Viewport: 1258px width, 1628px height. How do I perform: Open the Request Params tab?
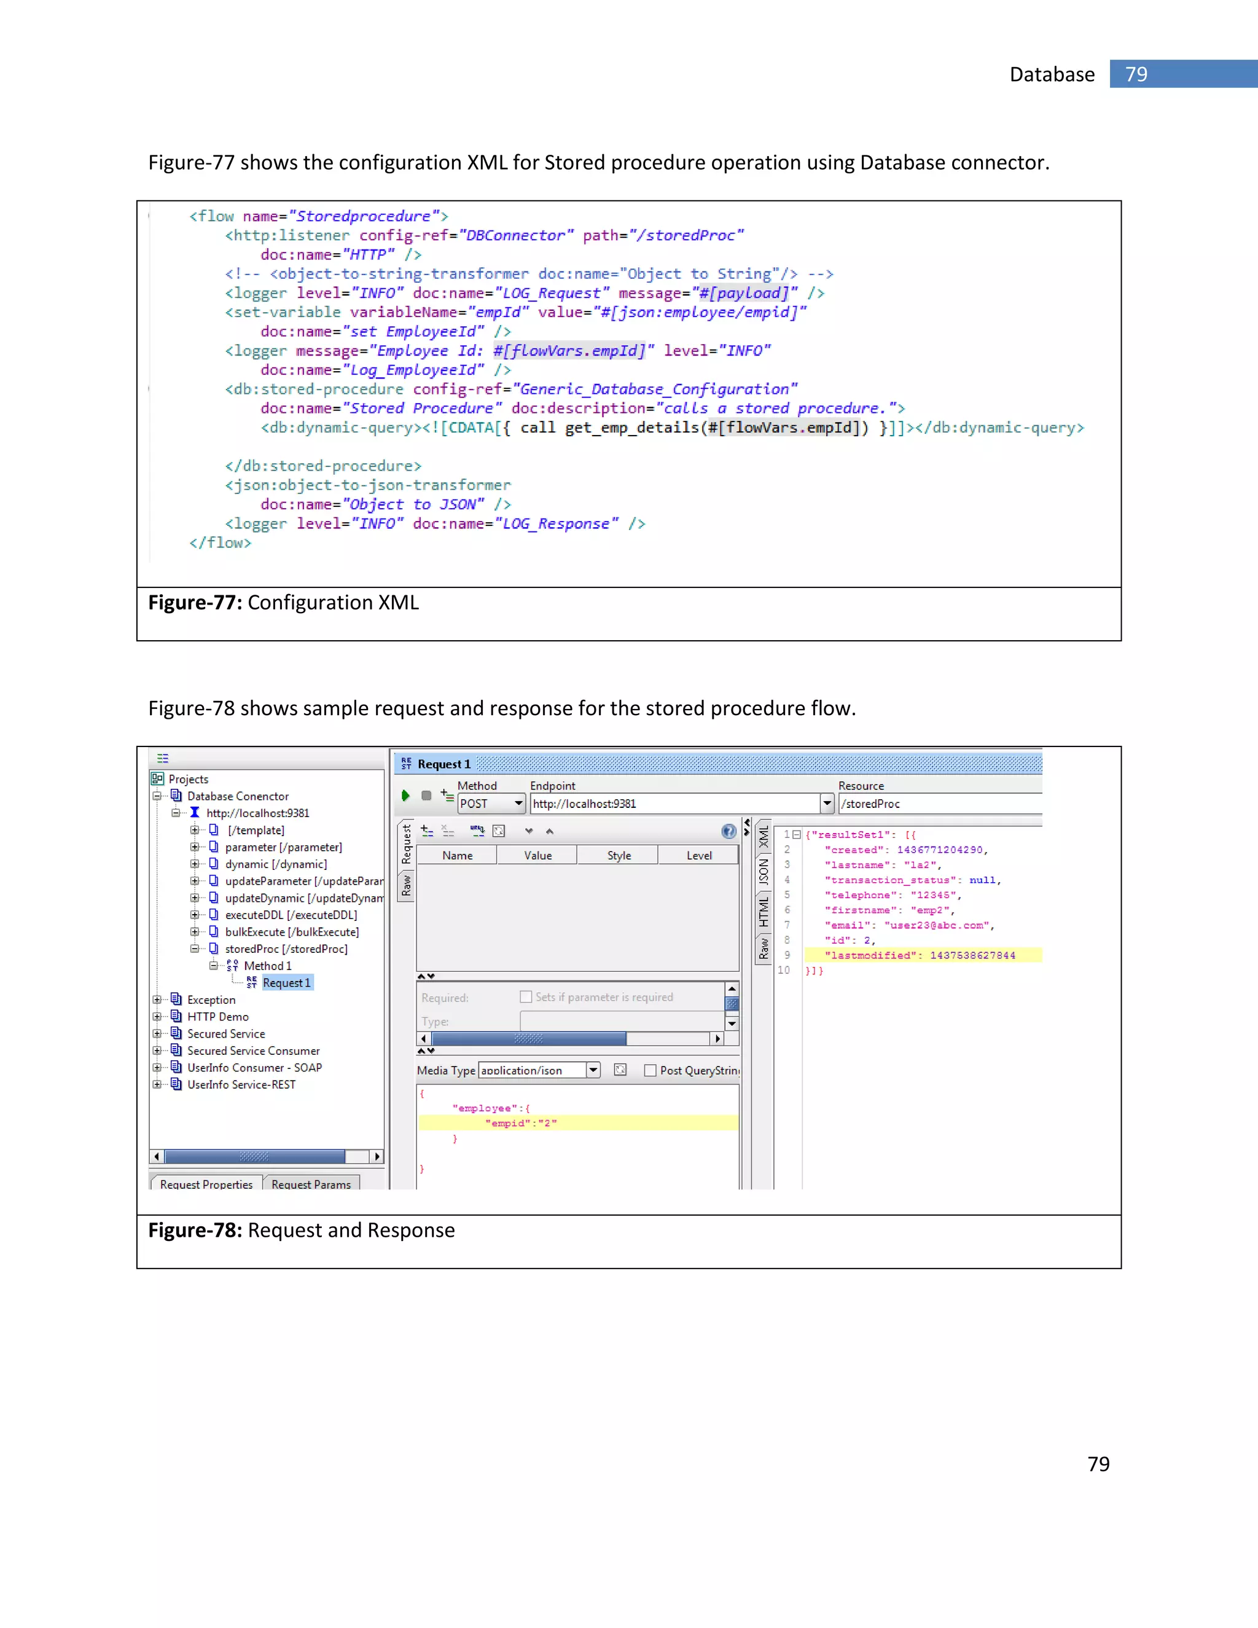[x=311, y=1183]
